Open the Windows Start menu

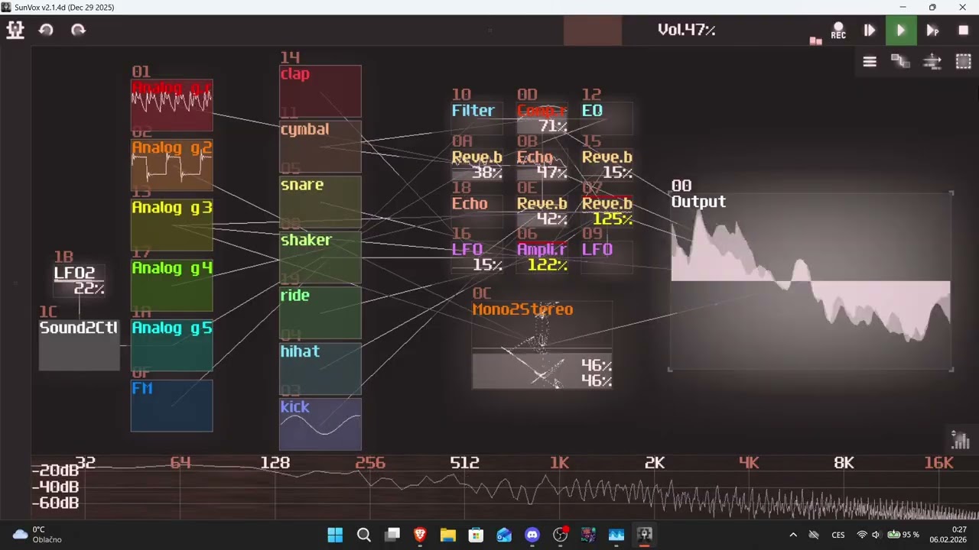coord(335,535)
